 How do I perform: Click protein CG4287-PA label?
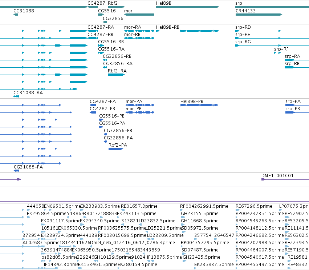tap(103, 101)
